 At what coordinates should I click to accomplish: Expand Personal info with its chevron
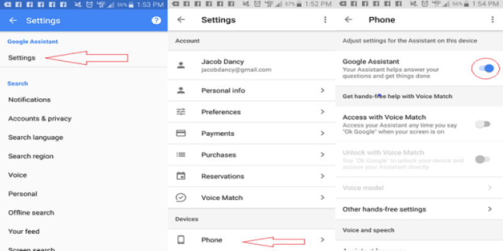[x=323, y=90]
